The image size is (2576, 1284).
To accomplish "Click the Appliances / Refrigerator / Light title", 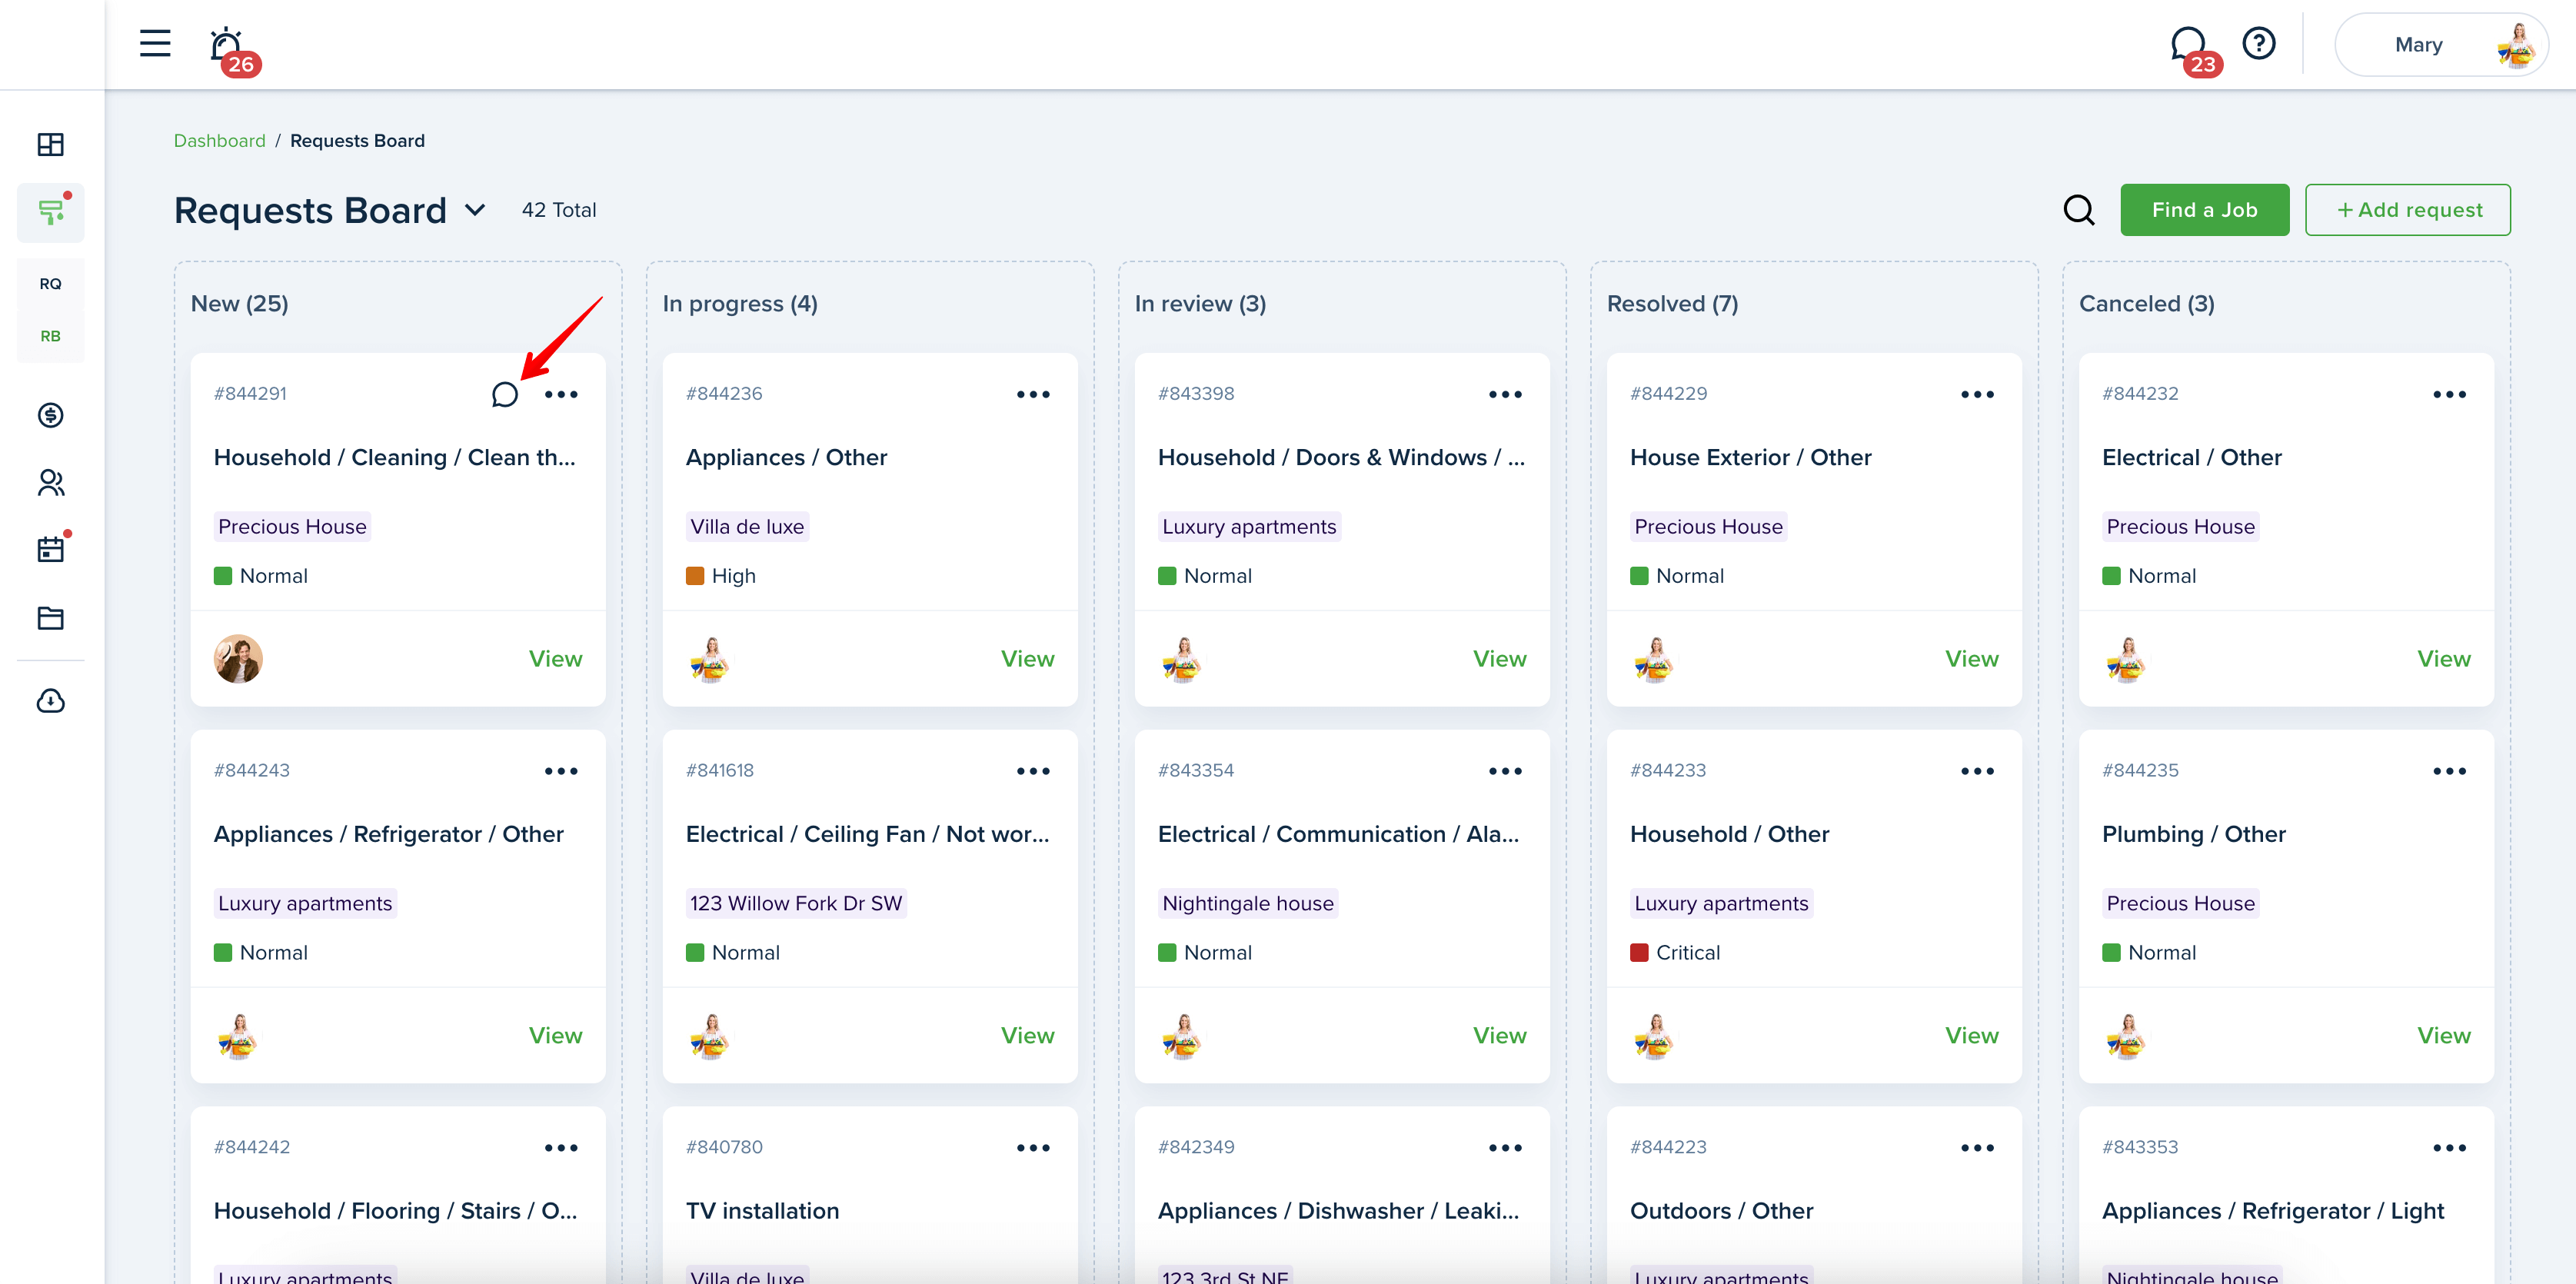I will coord(2273,1211).
